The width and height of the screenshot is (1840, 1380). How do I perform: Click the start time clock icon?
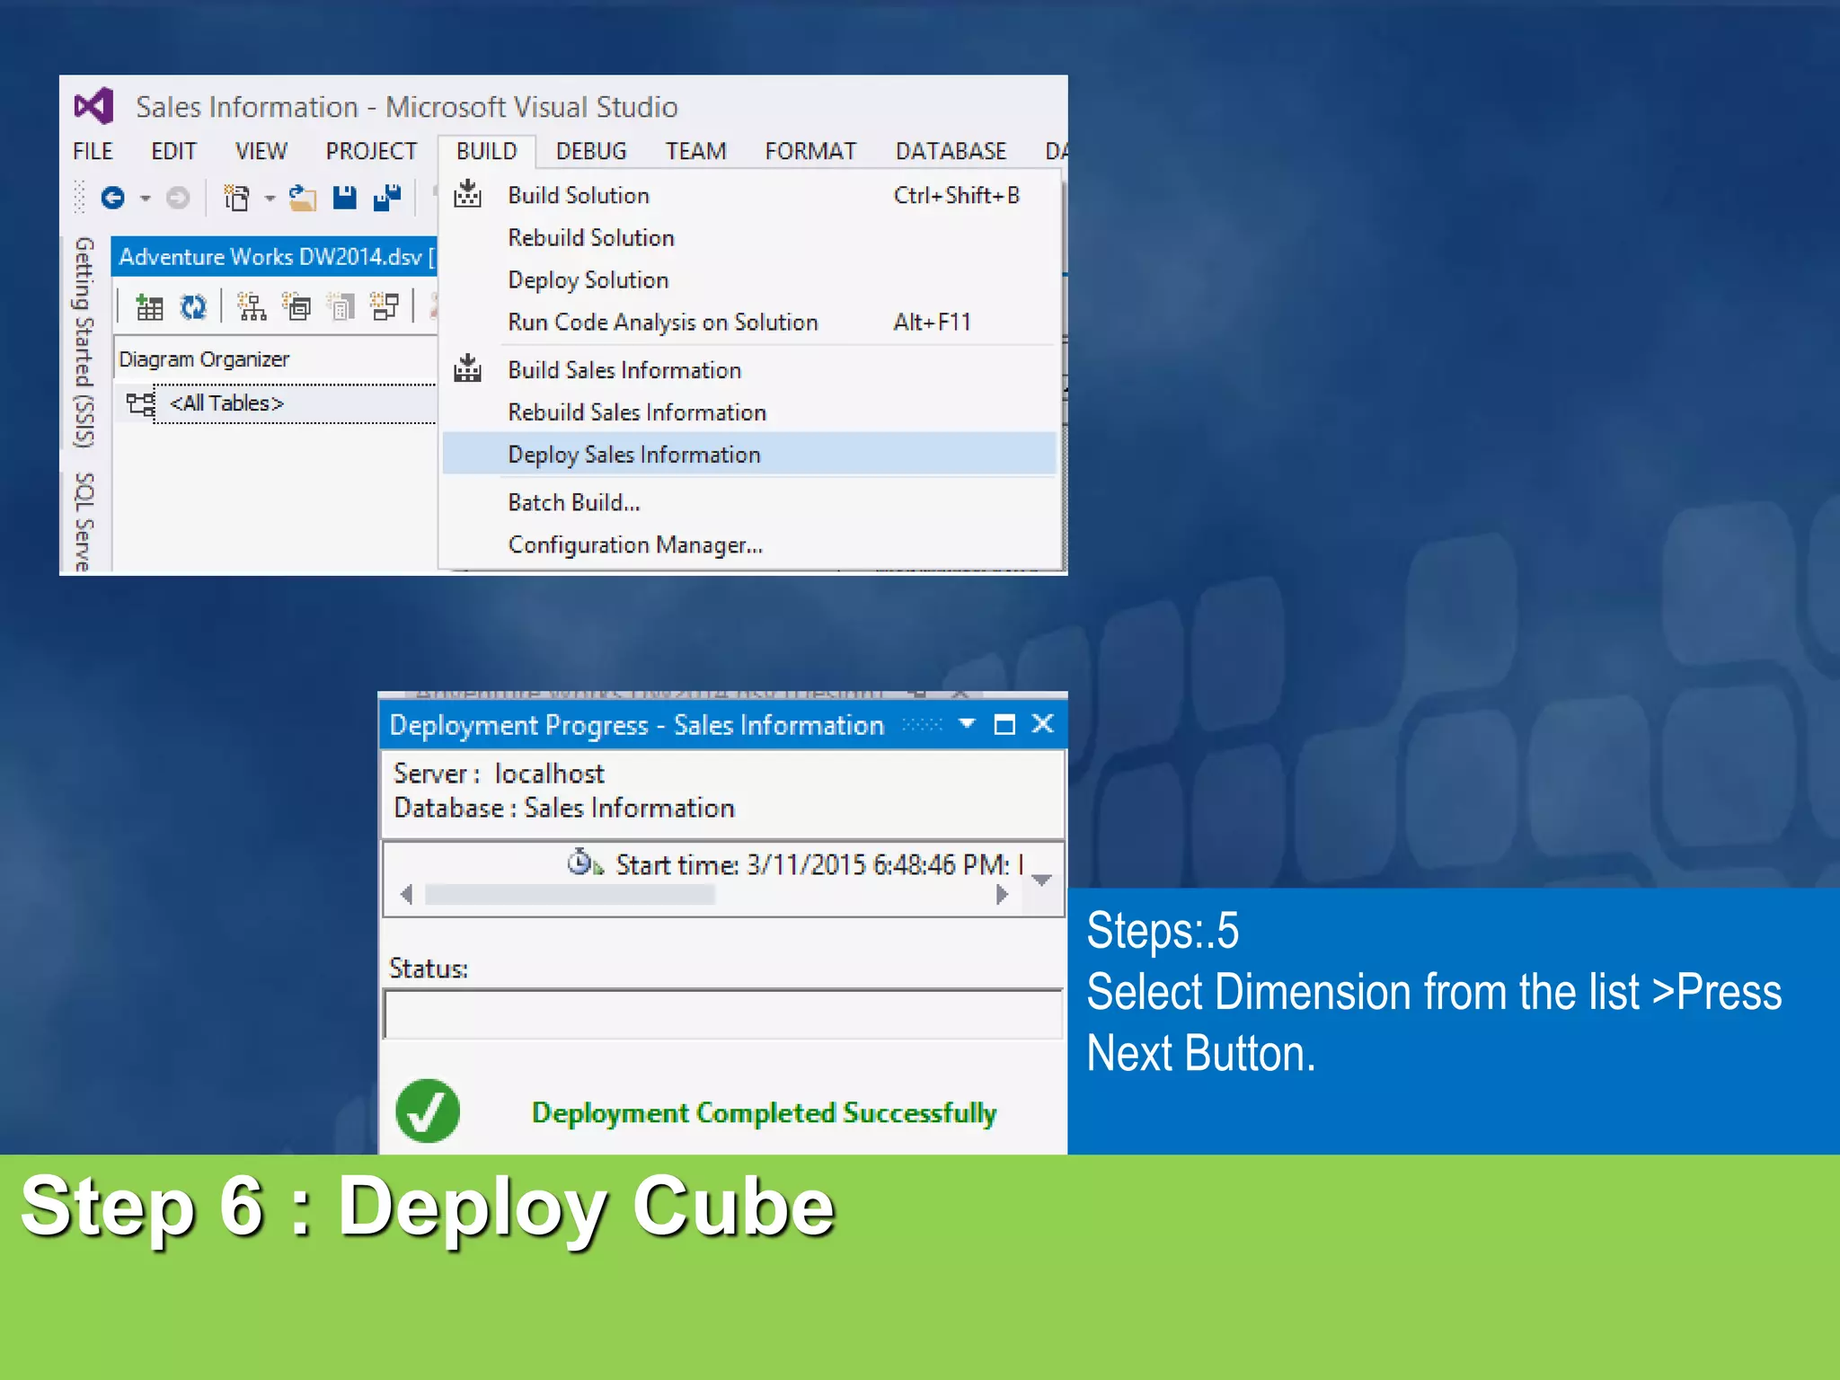[x=584, y=862]
